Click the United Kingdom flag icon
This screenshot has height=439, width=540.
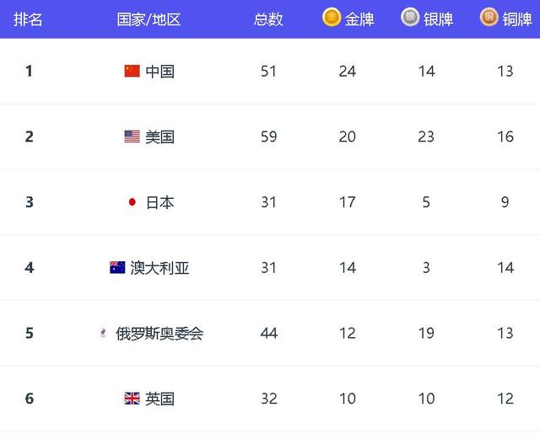(132, 399)
